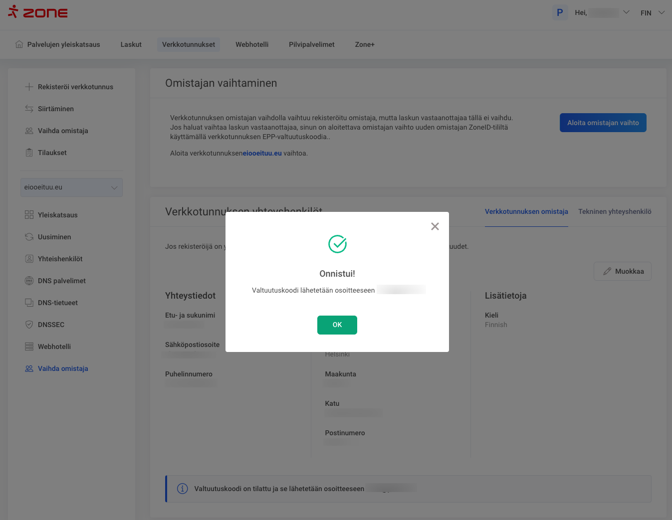Click the plus icon for Rekisteröi verkkotunnus
This screenshot has height=520, width=672.
coord(29,87)
